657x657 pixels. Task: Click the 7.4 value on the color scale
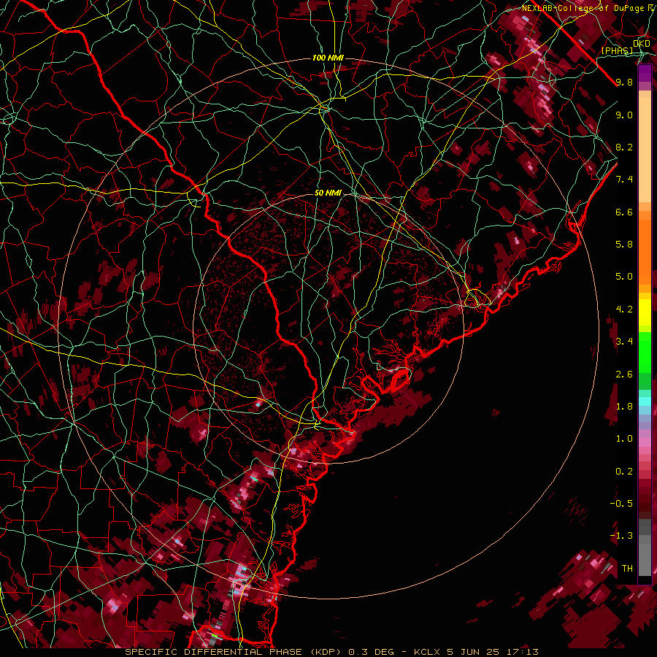click(624, 180)
